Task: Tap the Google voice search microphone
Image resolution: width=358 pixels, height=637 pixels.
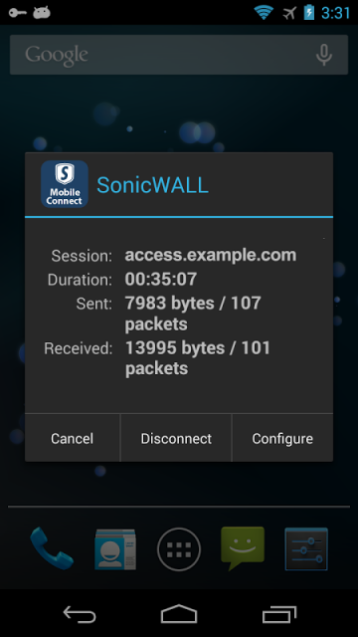Action: pos(324,55)
